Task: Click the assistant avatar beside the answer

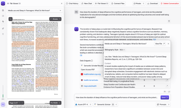Action: [x=76, y=29]
